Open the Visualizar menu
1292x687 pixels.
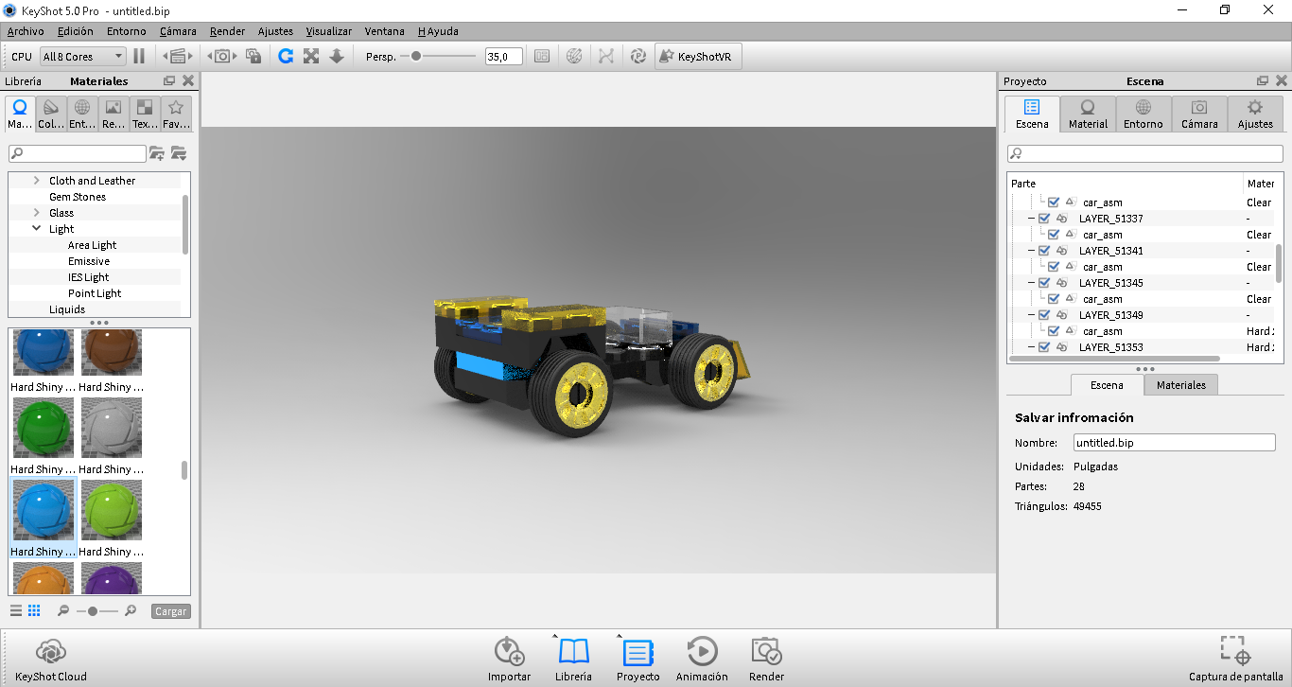(328, 31)
